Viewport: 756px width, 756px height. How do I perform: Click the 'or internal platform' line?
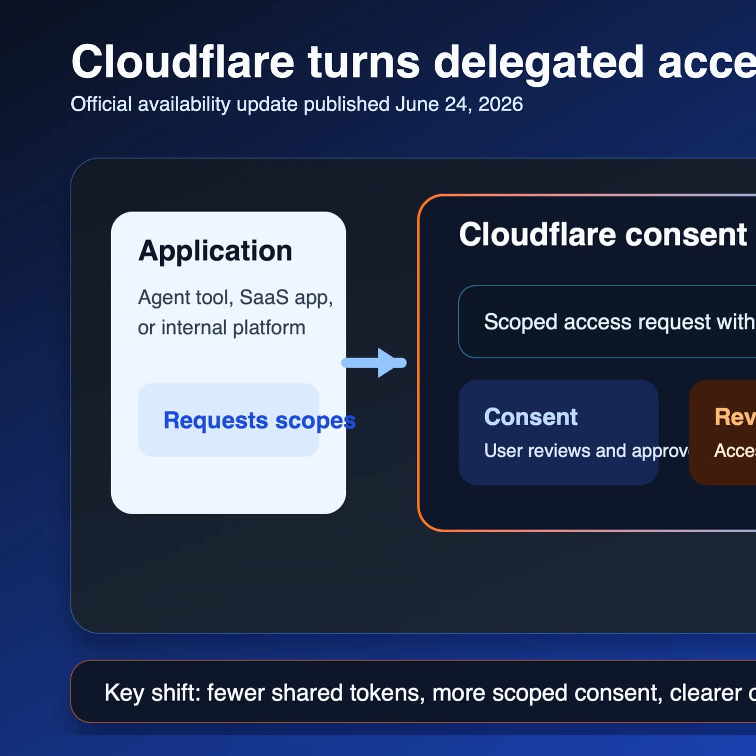[x=222, y=327]
